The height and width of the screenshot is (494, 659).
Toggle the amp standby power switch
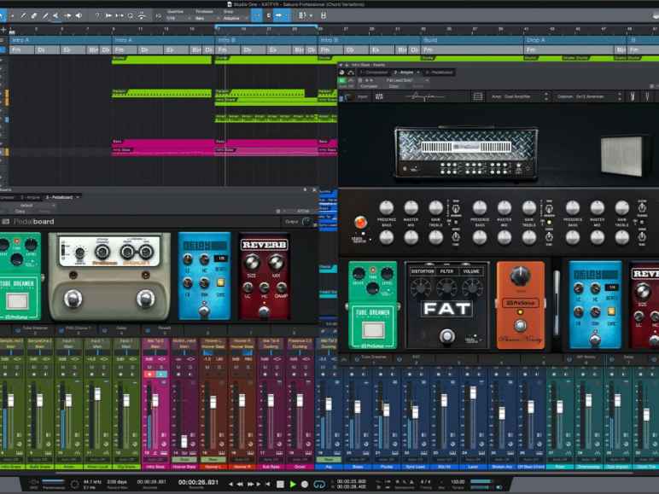(x=362, y=223)
